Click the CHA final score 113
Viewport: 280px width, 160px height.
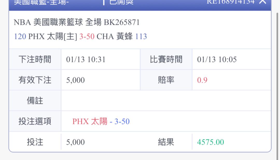click(141, 37)
